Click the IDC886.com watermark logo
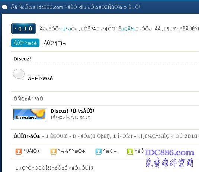This screenshot has width=199, height=172. [x=170, y=152]
